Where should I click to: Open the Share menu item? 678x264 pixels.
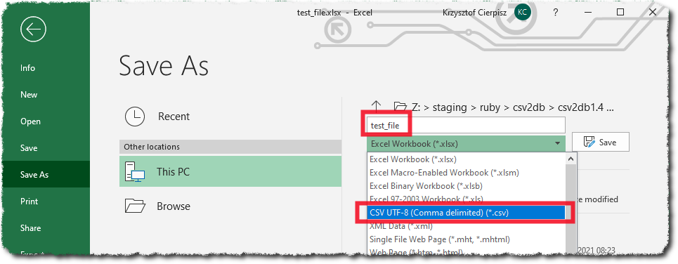tap(30, 228)
